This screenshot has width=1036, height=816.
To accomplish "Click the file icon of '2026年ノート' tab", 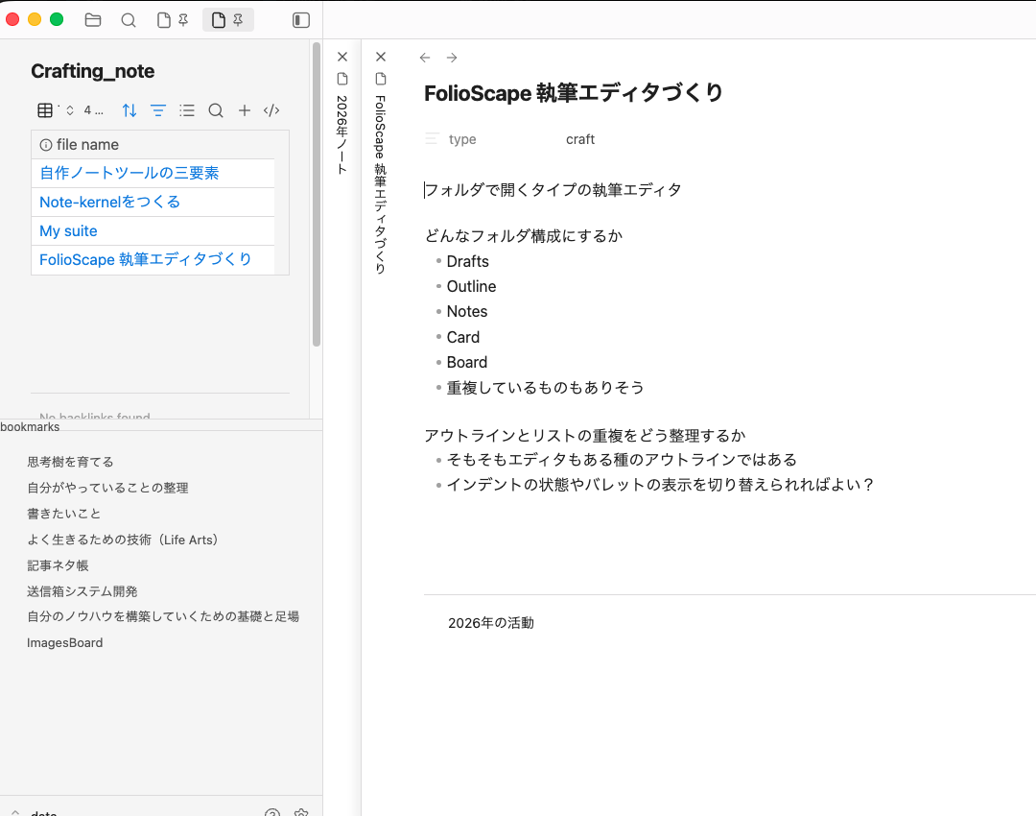I will pyautogui.click(x=342, y=79).
